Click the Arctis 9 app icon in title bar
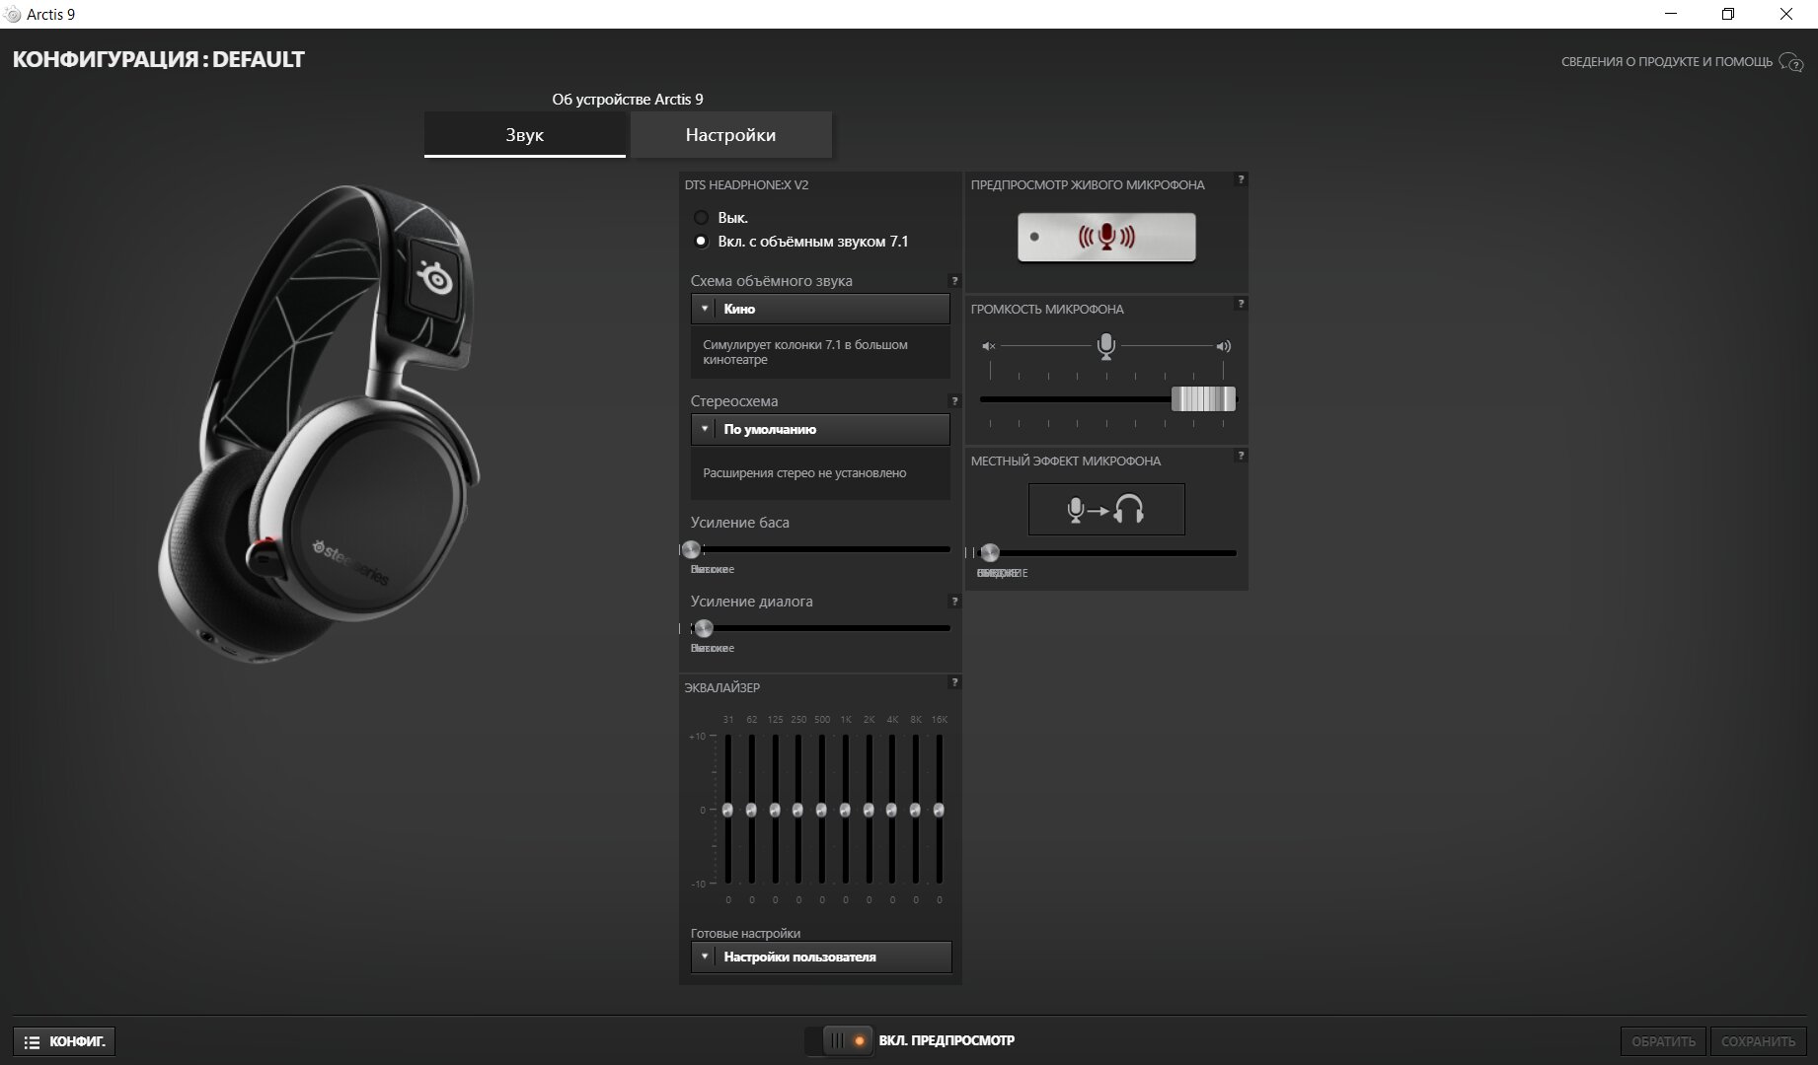1818x1065 pixels. [13, 14]
